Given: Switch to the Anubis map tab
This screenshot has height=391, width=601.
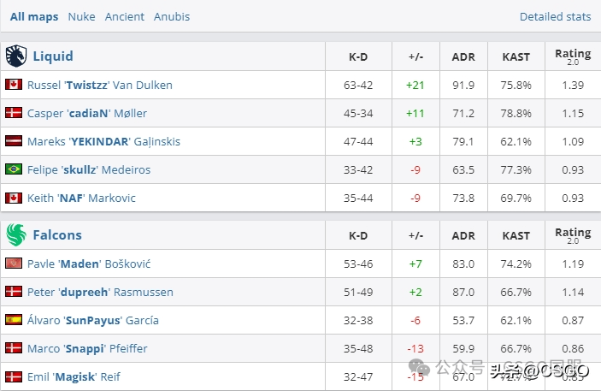Looking at the screenshot, I should click(172, 16).
